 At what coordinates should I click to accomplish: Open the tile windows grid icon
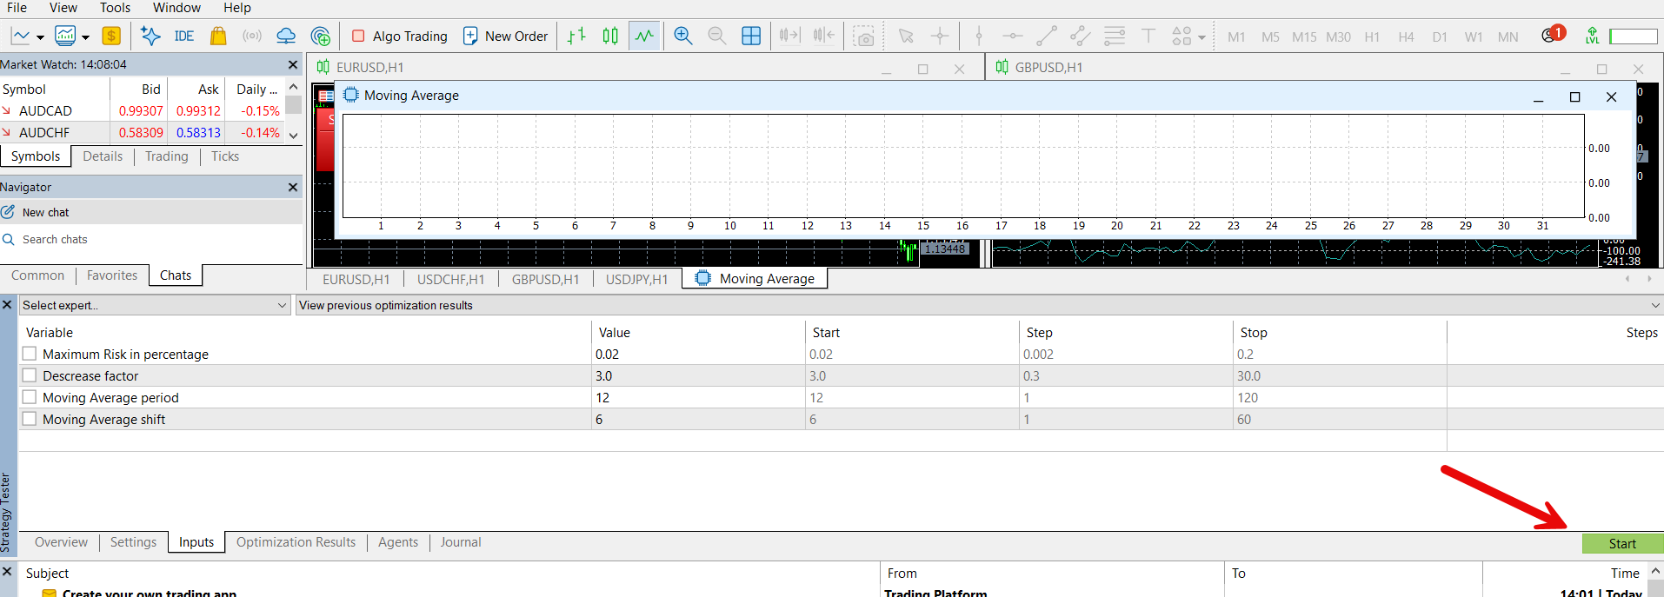coord(751,36)
